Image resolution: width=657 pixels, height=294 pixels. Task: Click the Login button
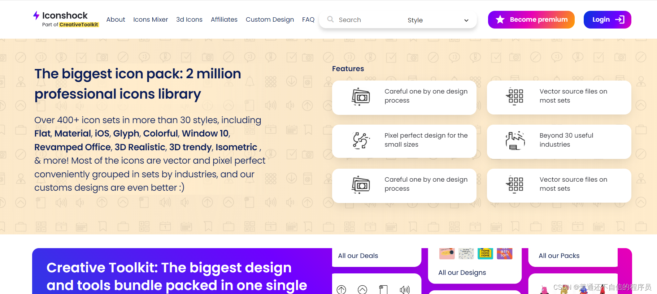(607, 20)
